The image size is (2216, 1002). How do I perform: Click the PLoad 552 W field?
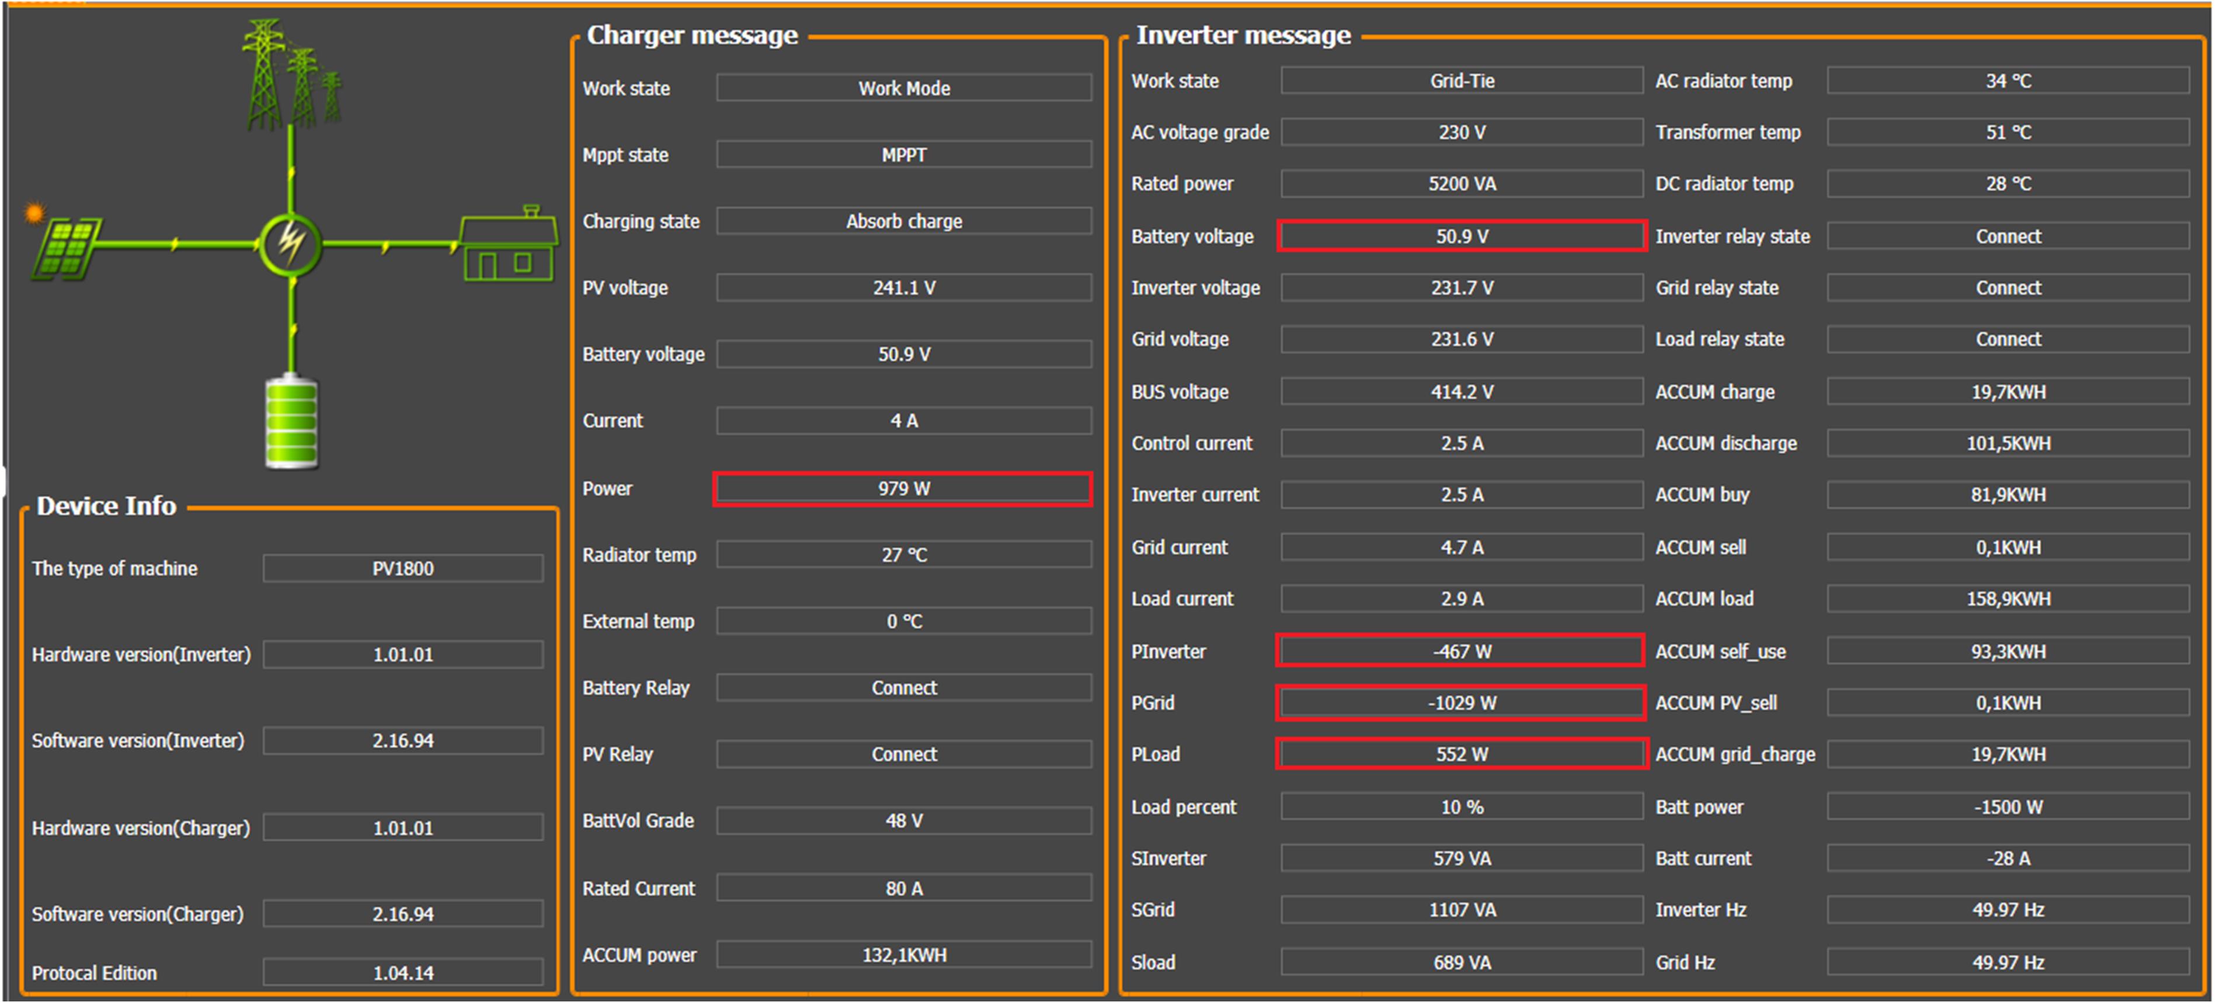coord(1461,754)
